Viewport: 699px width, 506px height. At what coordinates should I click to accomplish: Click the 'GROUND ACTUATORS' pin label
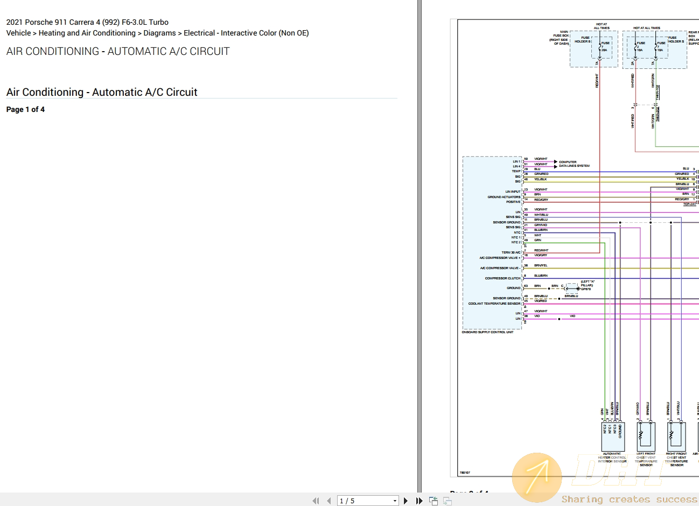coord(504,197)
